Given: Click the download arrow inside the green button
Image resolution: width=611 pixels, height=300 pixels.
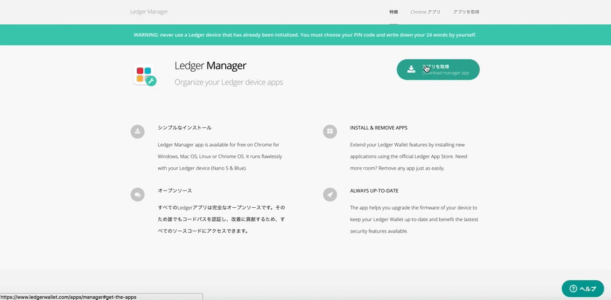Looking at the screenshot, I should tap(411, 69).
